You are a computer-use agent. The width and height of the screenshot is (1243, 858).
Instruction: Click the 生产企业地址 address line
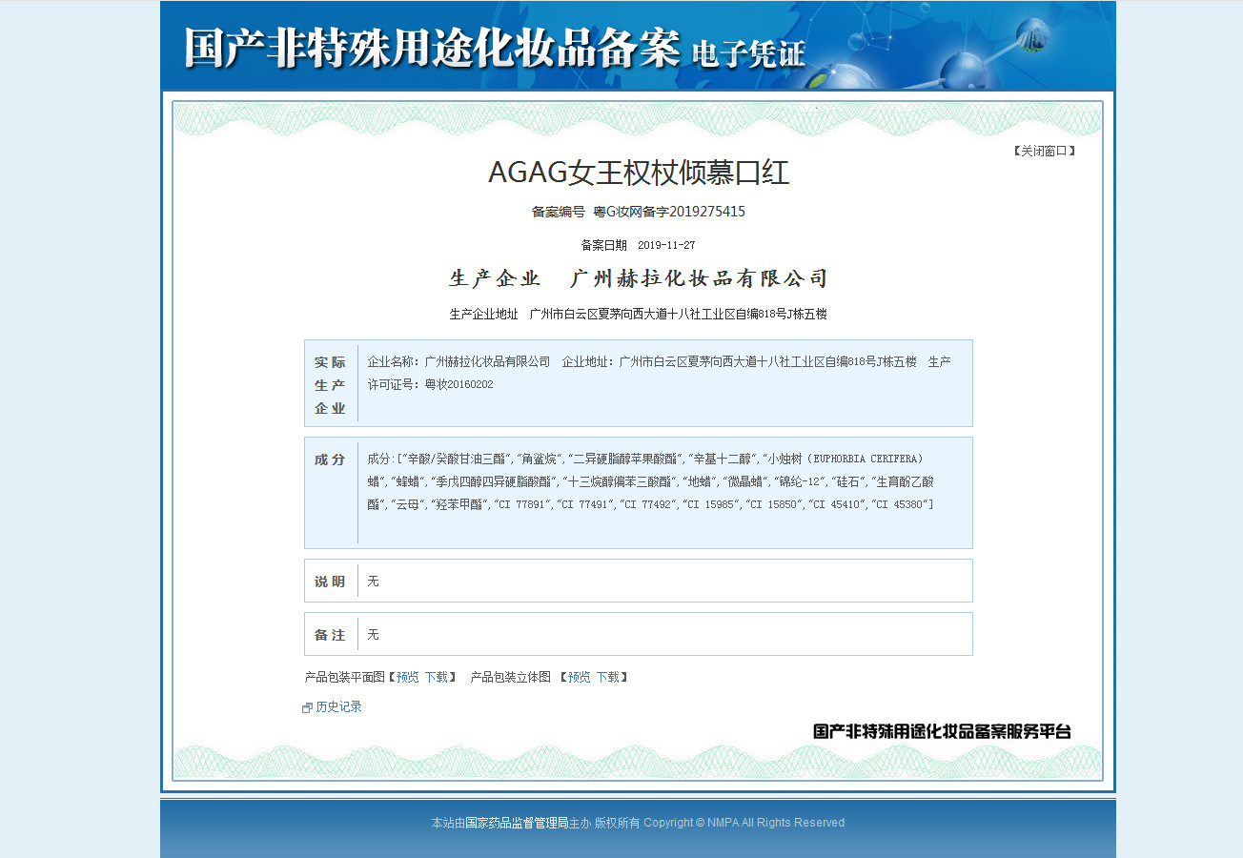click(639, 314)
